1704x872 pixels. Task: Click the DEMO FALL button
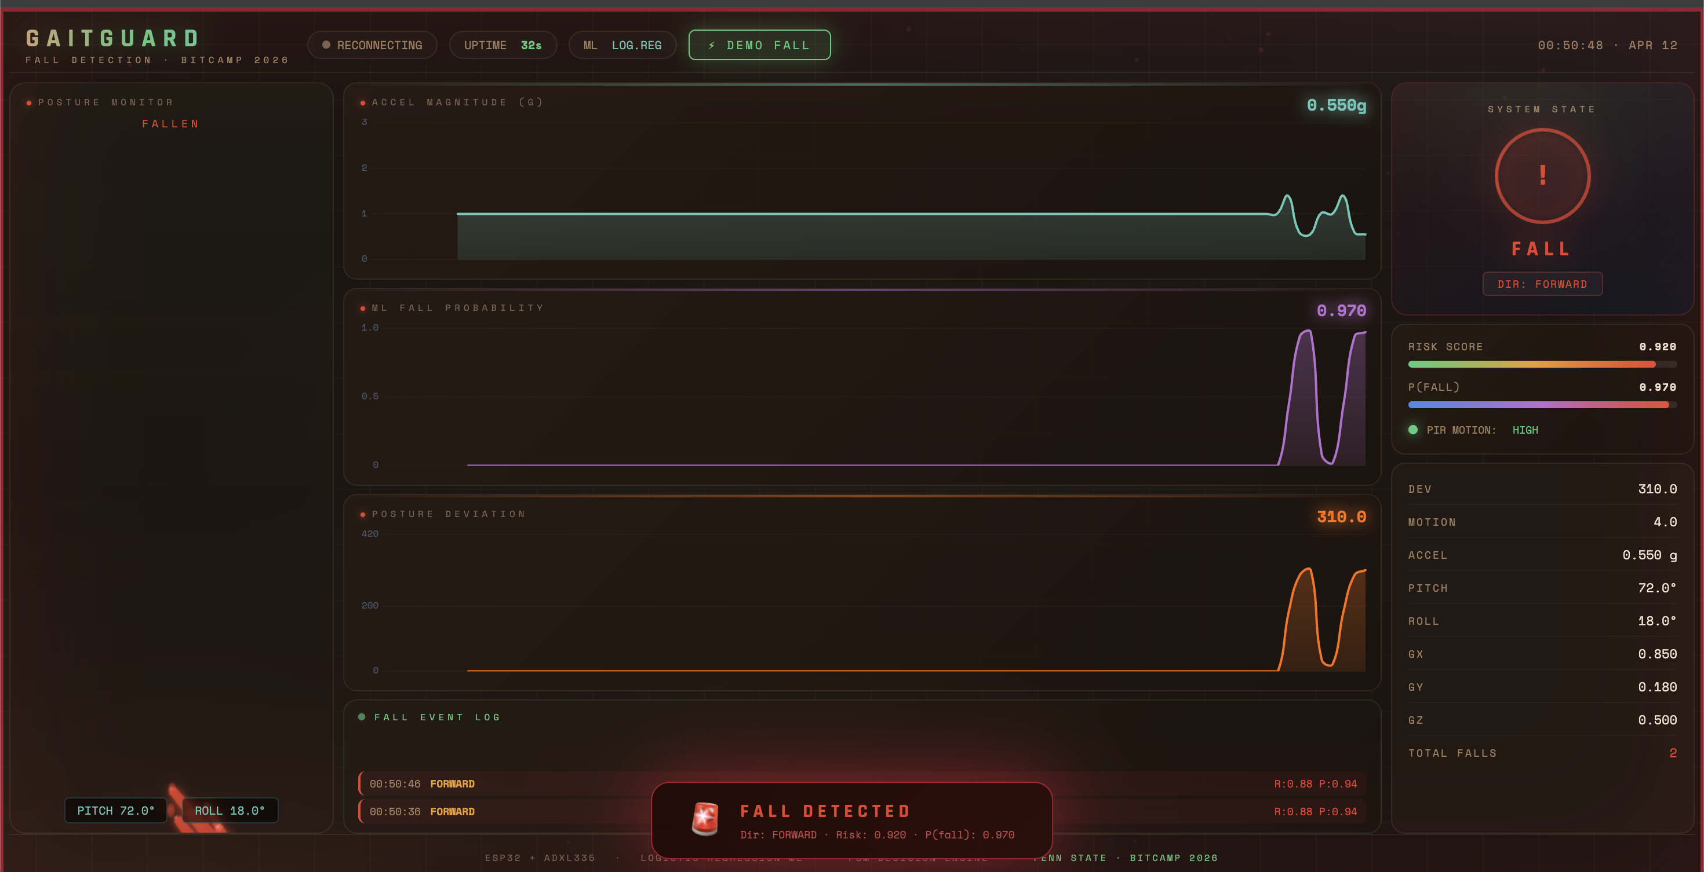click(759, 45)
